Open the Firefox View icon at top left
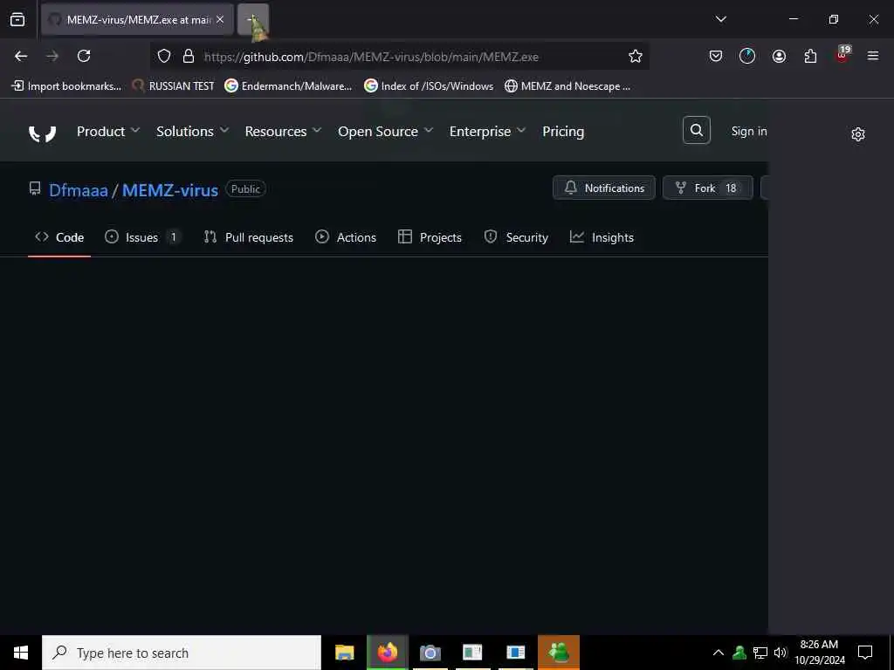 [17, 19]
